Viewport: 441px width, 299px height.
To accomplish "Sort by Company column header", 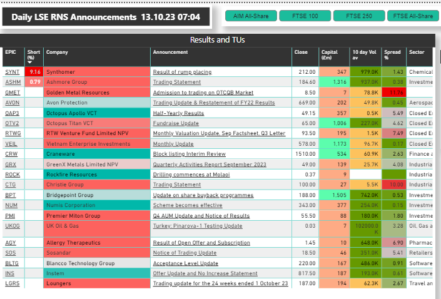I will pos(57,52).
